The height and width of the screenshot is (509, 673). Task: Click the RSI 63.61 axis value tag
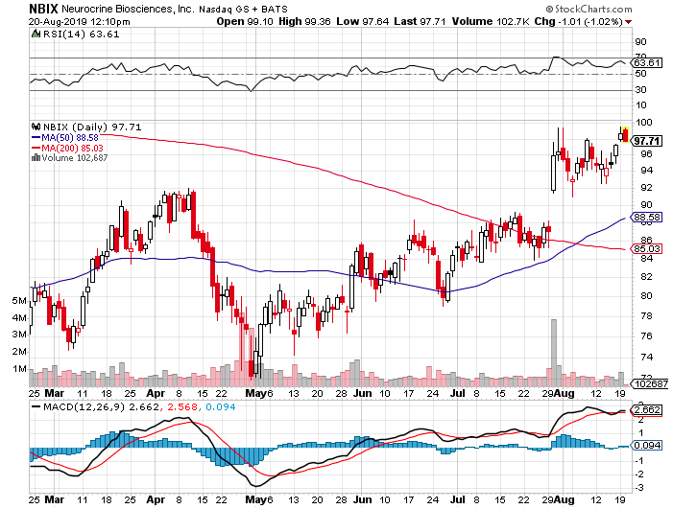pyautogui.click(x=647, y=63)
